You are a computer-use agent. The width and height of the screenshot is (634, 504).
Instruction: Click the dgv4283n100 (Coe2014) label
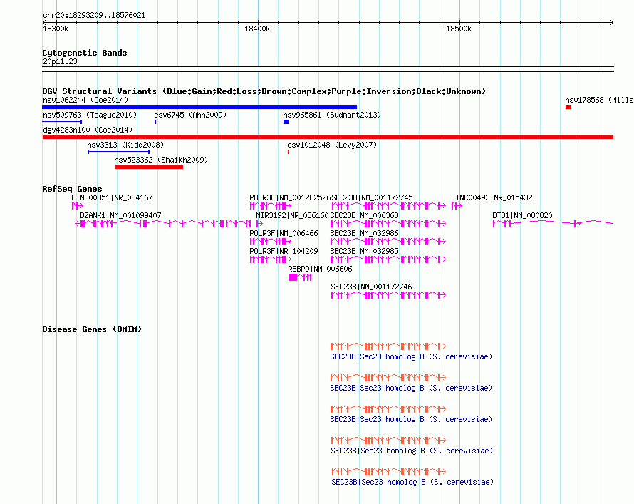(x=88, y=130)
